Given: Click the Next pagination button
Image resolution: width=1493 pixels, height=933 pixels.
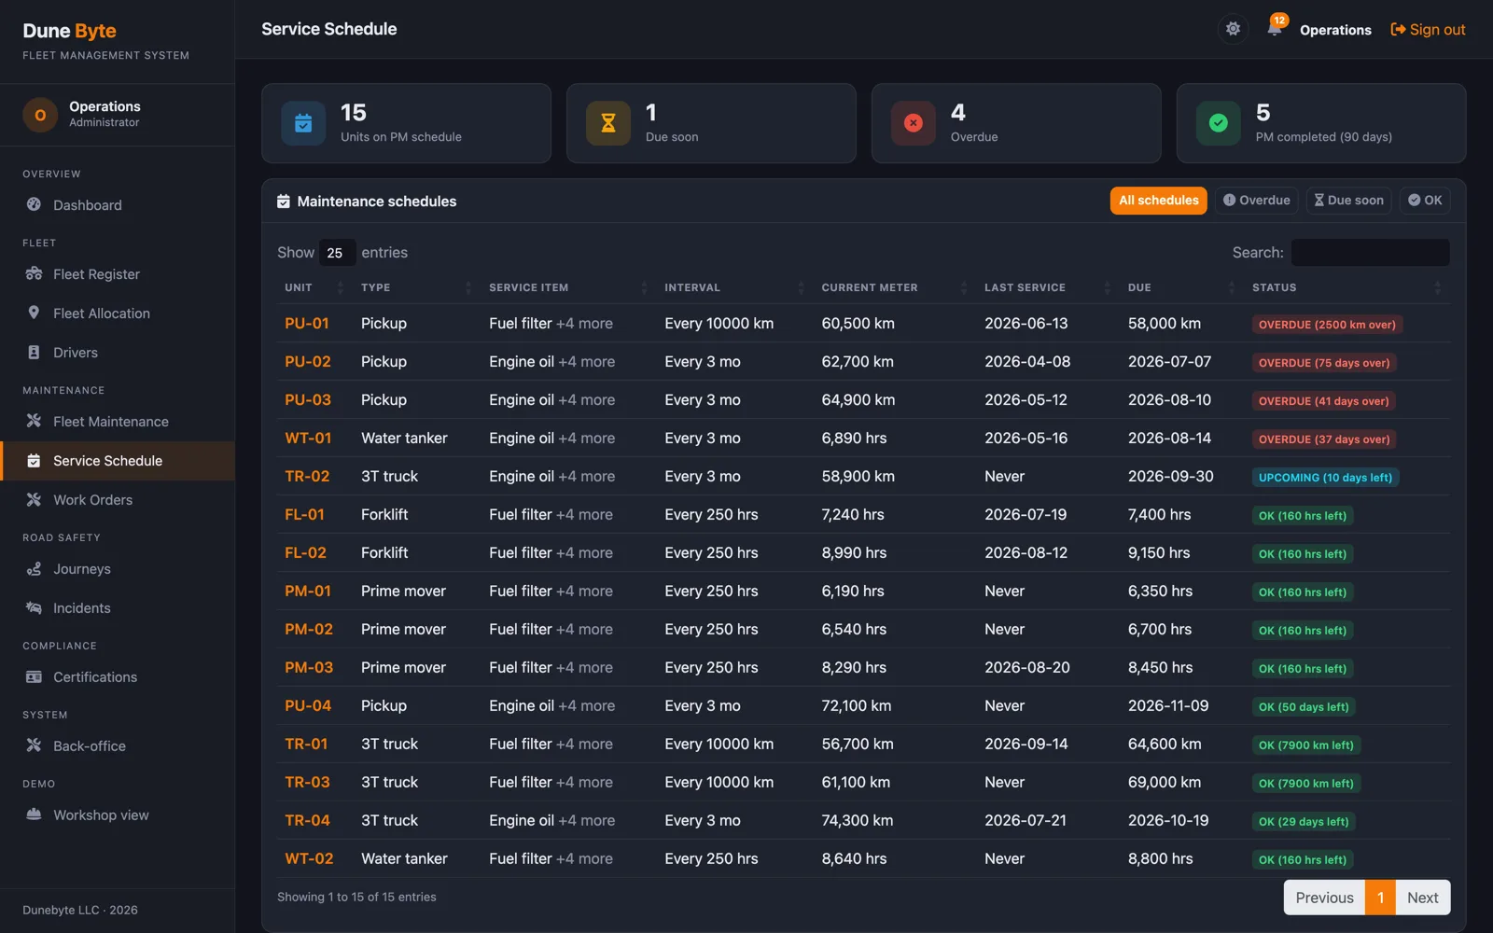Looking at the screenshot, I should (1423, 898).
